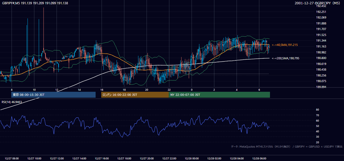Select the ロンドン 16:00-22:00 JST session bar
The image size is (344, 161).
(x=135, y=95)
